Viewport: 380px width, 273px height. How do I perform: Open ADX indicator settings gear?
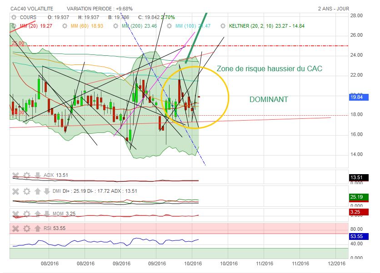27,175
